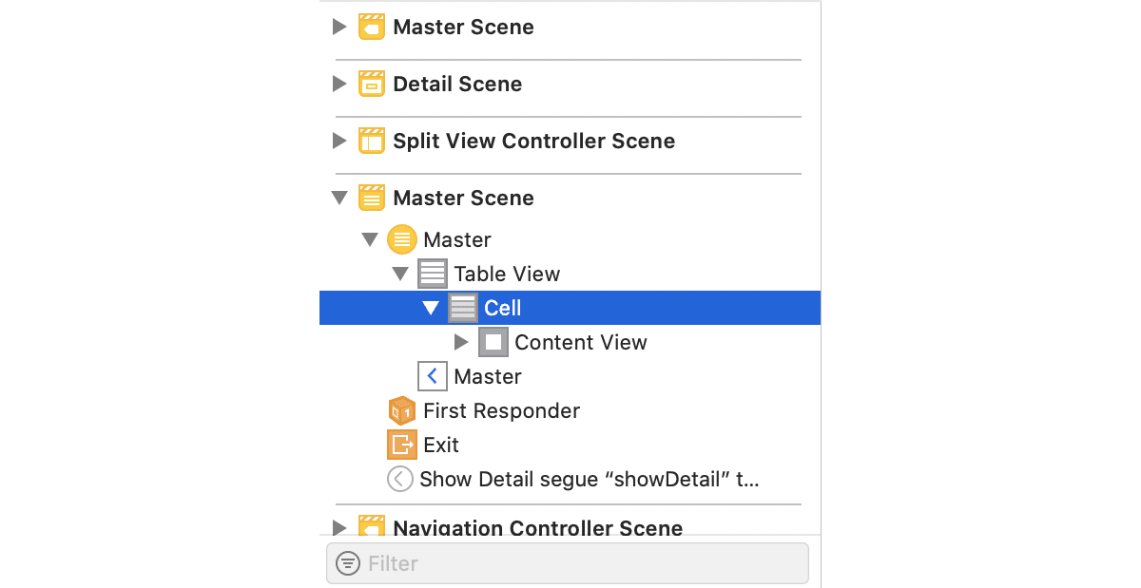Click the Show Detail segue circle icon
Screen dimensions: 1141x588
[400, 479]
